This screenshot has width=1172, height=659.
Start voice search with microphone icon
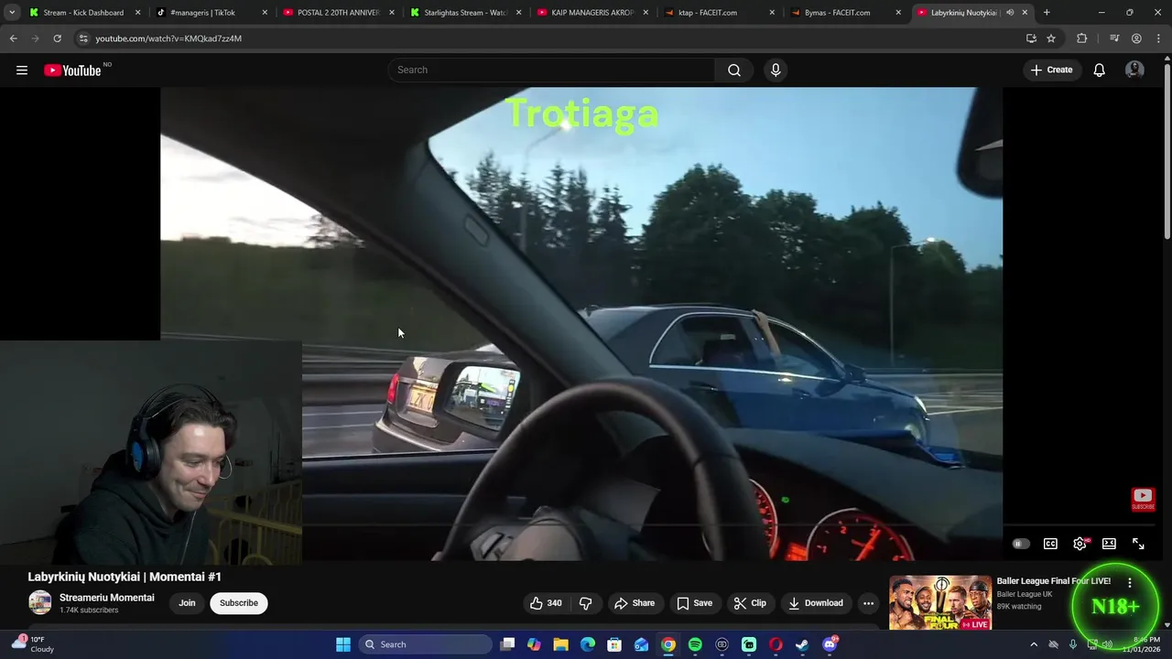pyautogui.click(x=776, y=70)
